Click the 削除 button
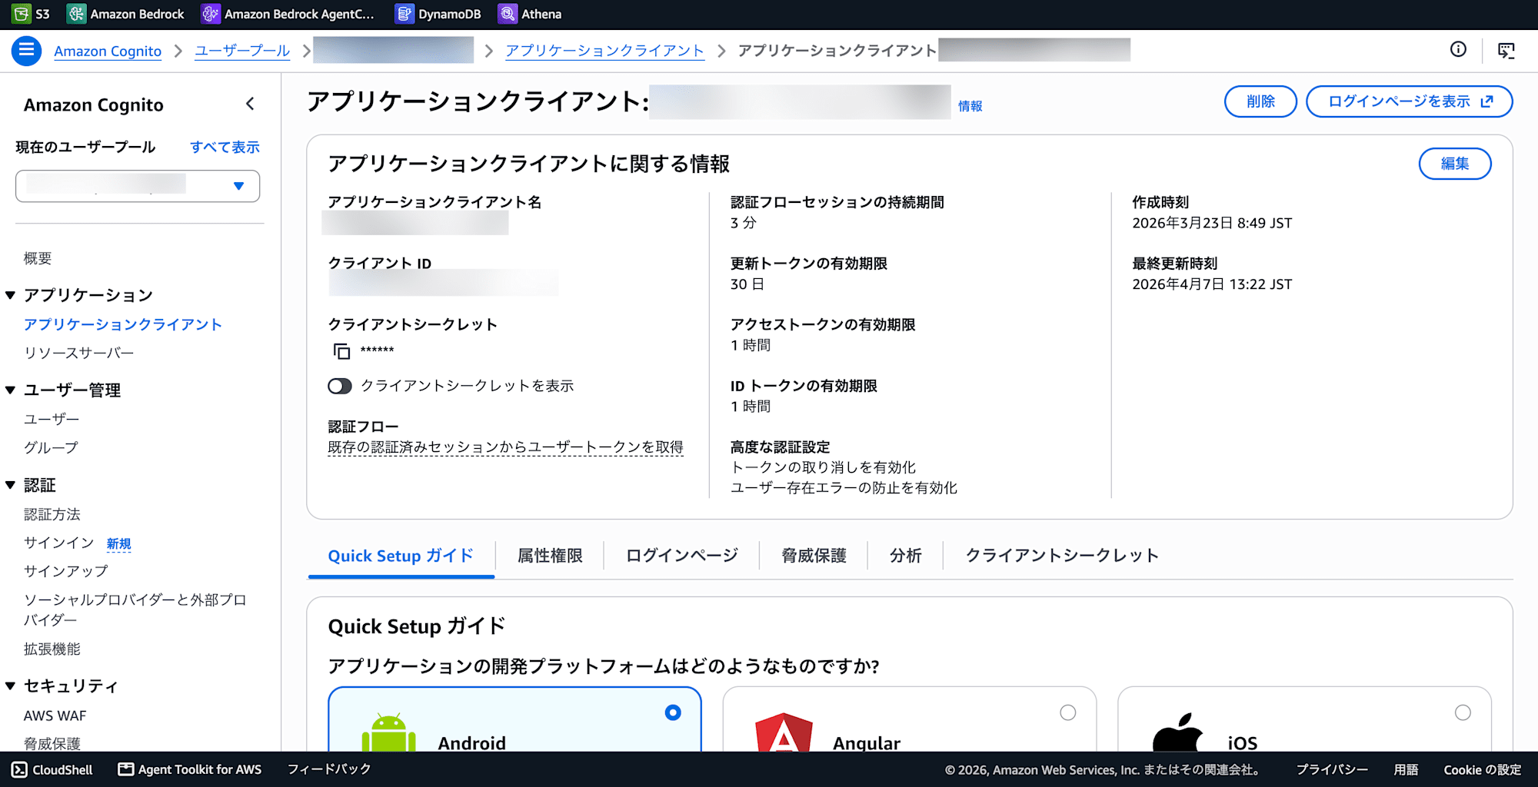Screen dimensions: 1538x787 click(x=1260, y=101)
